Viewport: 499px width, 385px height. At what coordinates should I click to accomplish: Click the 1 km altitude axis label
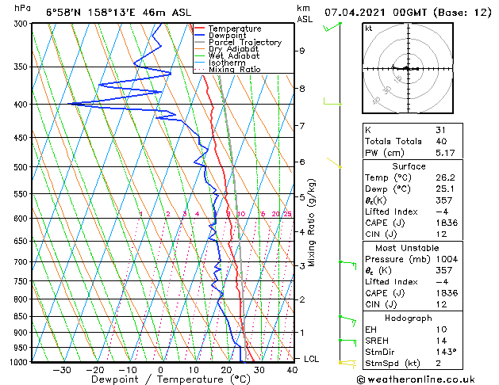pos(302,333)
